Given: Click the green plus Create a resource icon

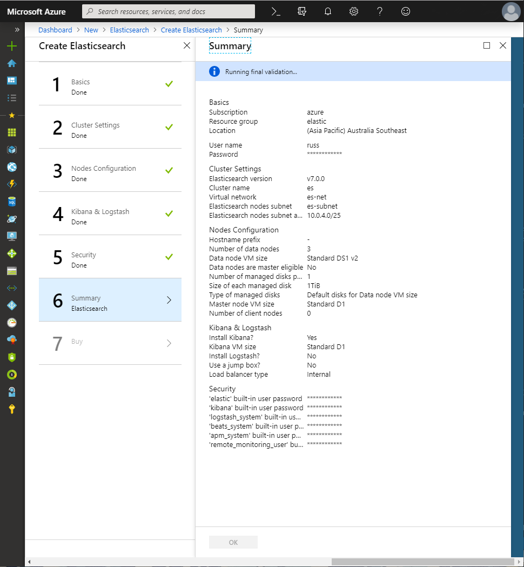Looking at the screenshot, I should (12, 46).
